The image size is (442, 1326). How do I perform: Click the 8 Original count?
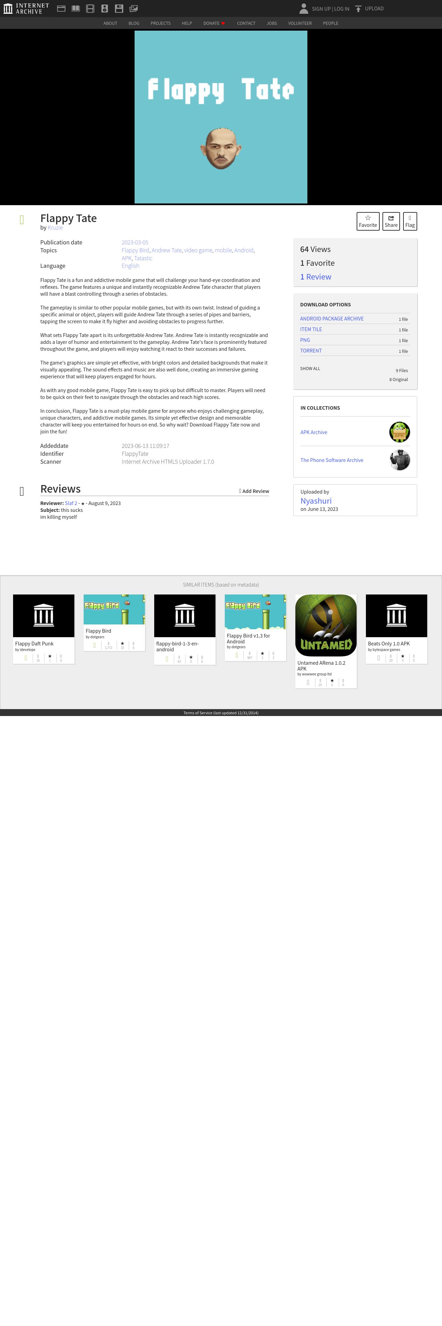[399, 380]
